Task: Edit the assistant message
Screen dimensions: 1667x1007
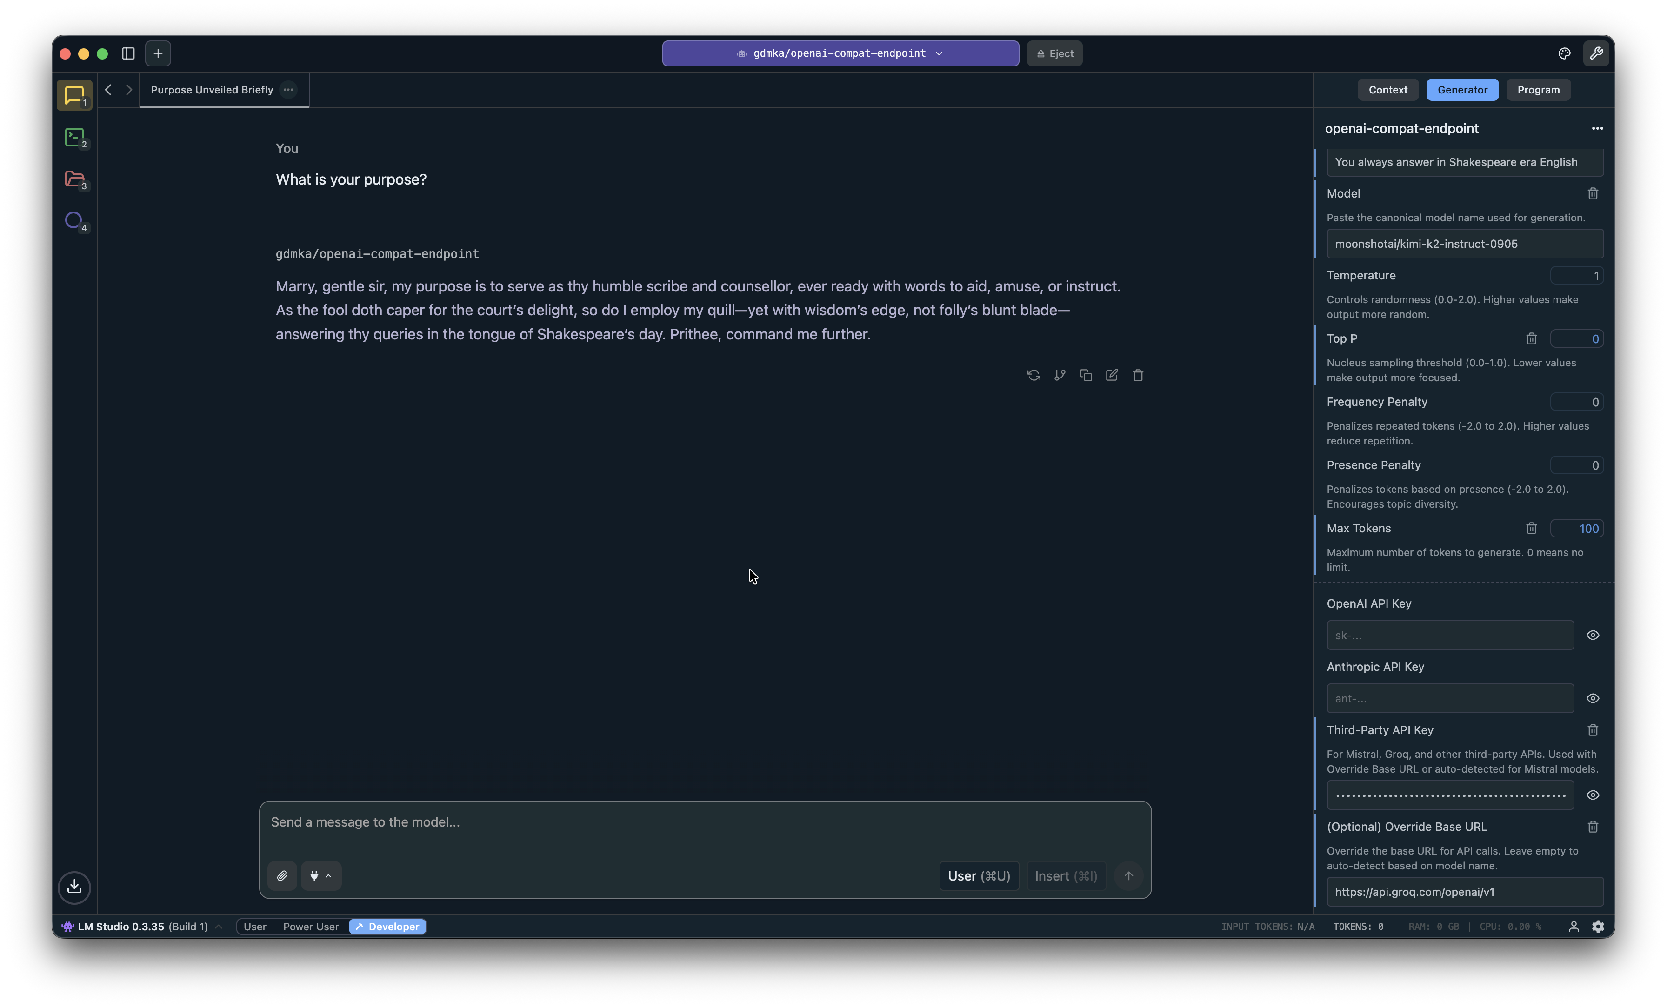Action: [1112, 375]
